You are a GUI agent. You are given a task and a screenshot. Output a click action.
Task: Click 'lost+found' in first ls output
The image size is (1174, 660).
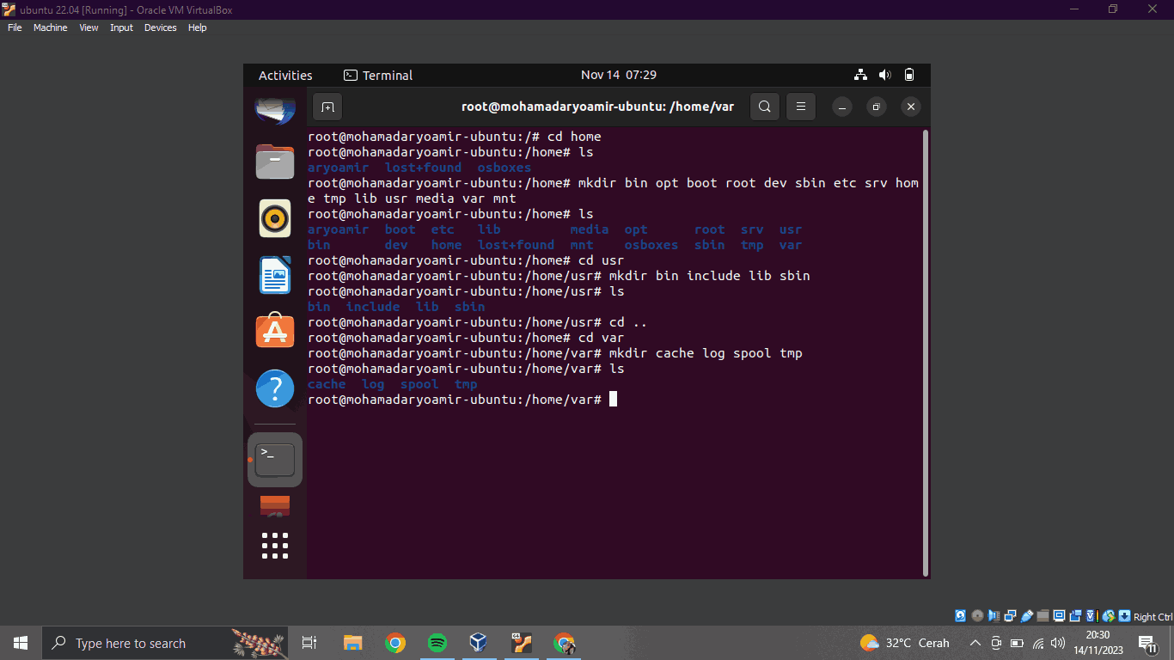tap(423, 168)
